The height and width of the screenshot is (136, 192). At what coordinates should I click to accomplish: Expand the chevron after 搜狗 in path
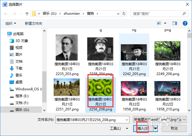[x=97, y=14]
